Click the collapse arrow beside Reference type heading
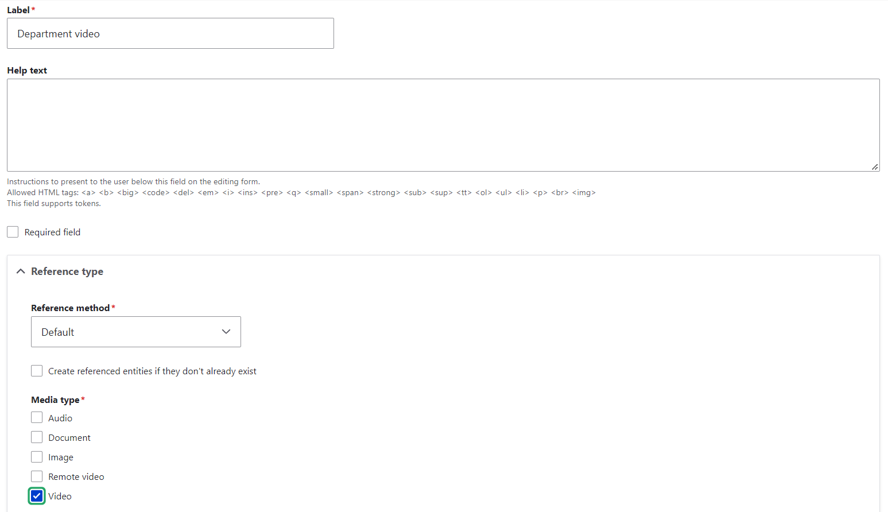 point(21,271)
